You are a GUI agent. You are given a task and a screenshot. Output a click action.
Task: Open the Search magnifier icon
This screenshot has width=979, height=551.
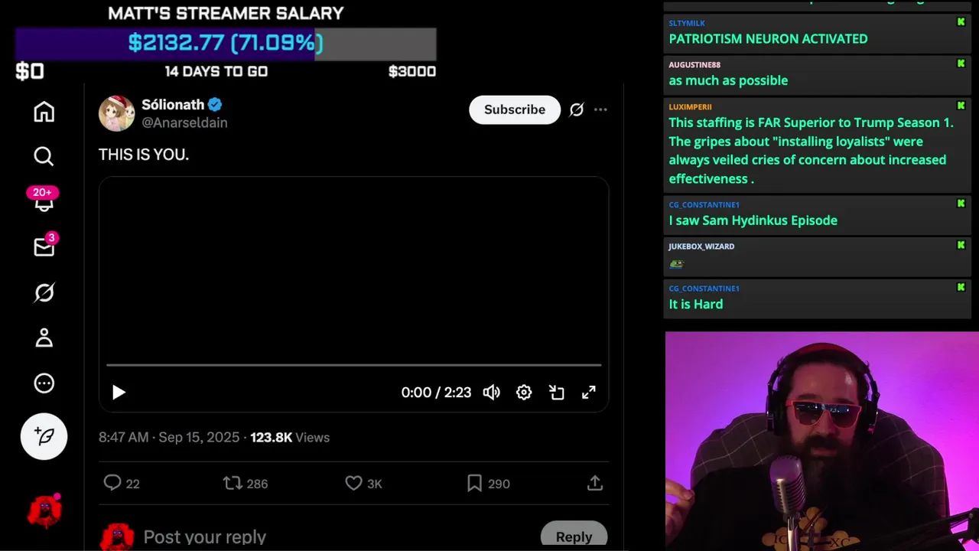tap(44, 156)
